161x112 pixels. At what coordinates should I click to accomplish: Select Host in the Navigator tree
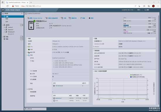(7, 16)
